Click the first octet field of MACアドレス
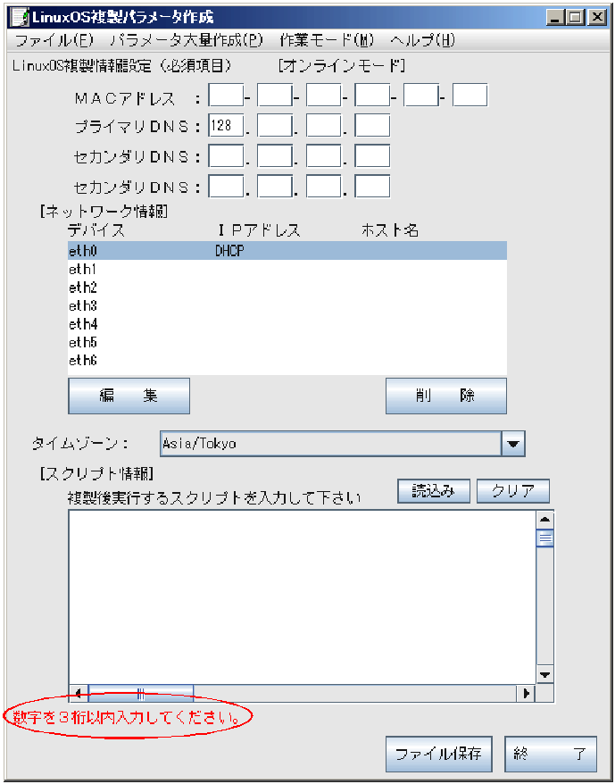 226,96
